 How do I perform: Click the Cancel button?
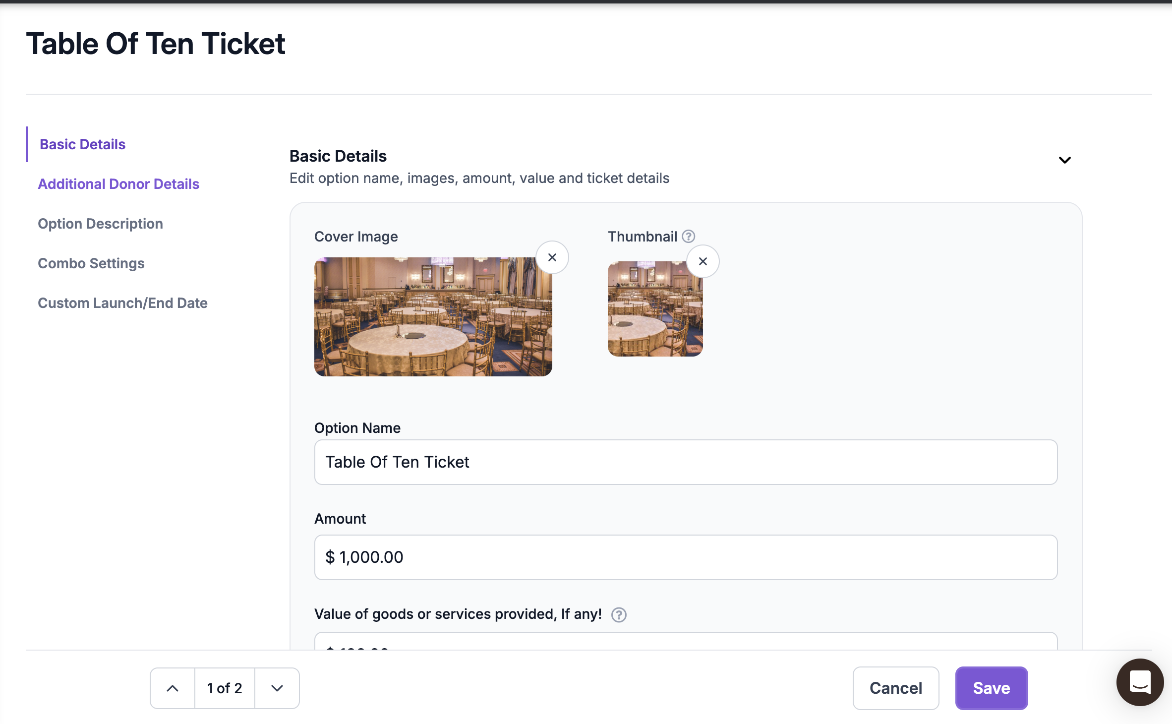tap(895, 688)
